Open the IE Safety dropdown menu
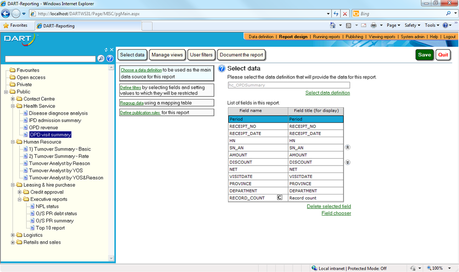The height and width of the screenshot is (272, 459). [x=412, y=25]
